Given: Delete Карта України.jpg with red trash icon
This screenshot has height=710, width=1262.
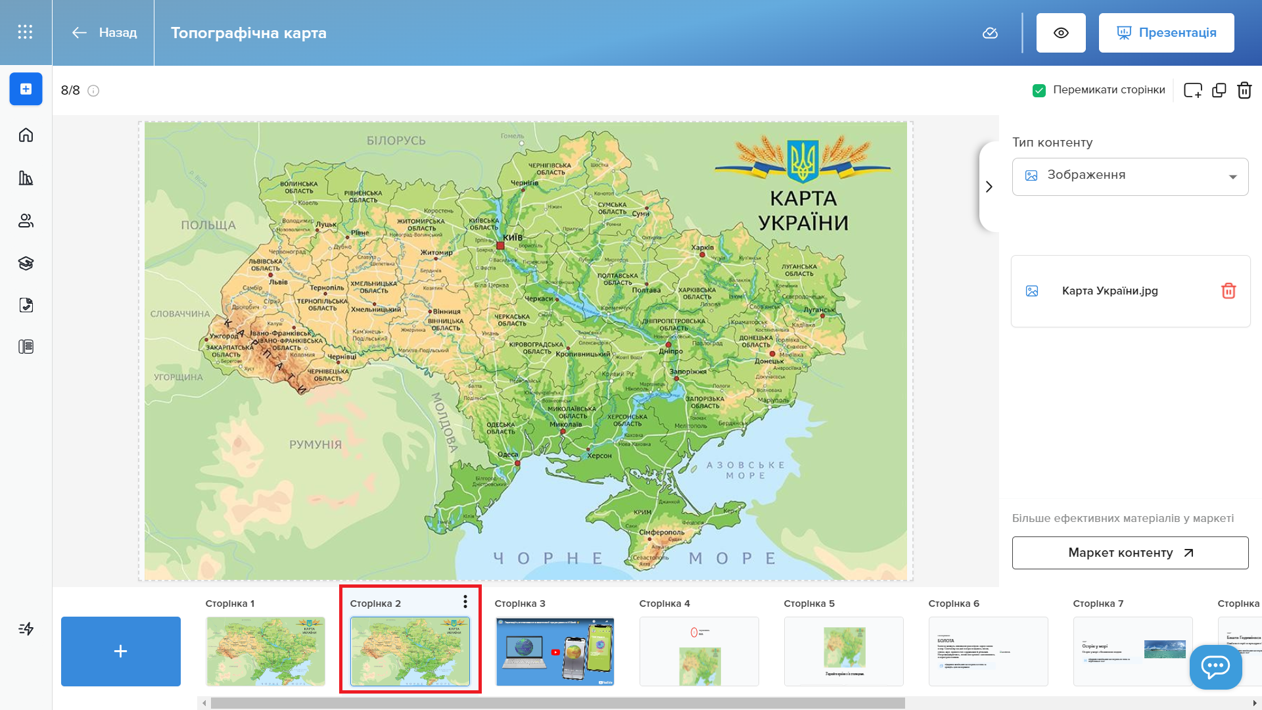Looking at the screenshot, I should 1228,291.
